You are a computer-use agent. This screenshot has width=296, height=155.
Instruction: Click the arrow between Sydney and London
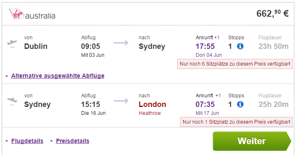[121, 101]
